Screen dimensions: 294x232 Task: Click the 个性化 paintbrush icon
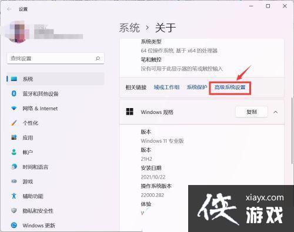pyautogui.click(x=14, y=123)
